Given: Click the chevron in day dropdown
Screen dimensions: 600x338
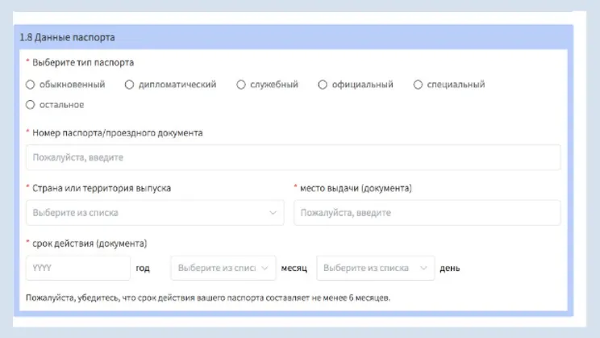Looking at the screenshot, I should coord(423,269).
